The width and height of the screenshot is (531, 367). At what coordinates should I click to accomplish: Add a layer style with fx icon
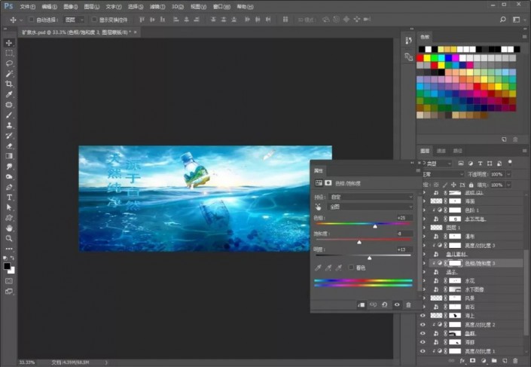click(x=462, y=361)
